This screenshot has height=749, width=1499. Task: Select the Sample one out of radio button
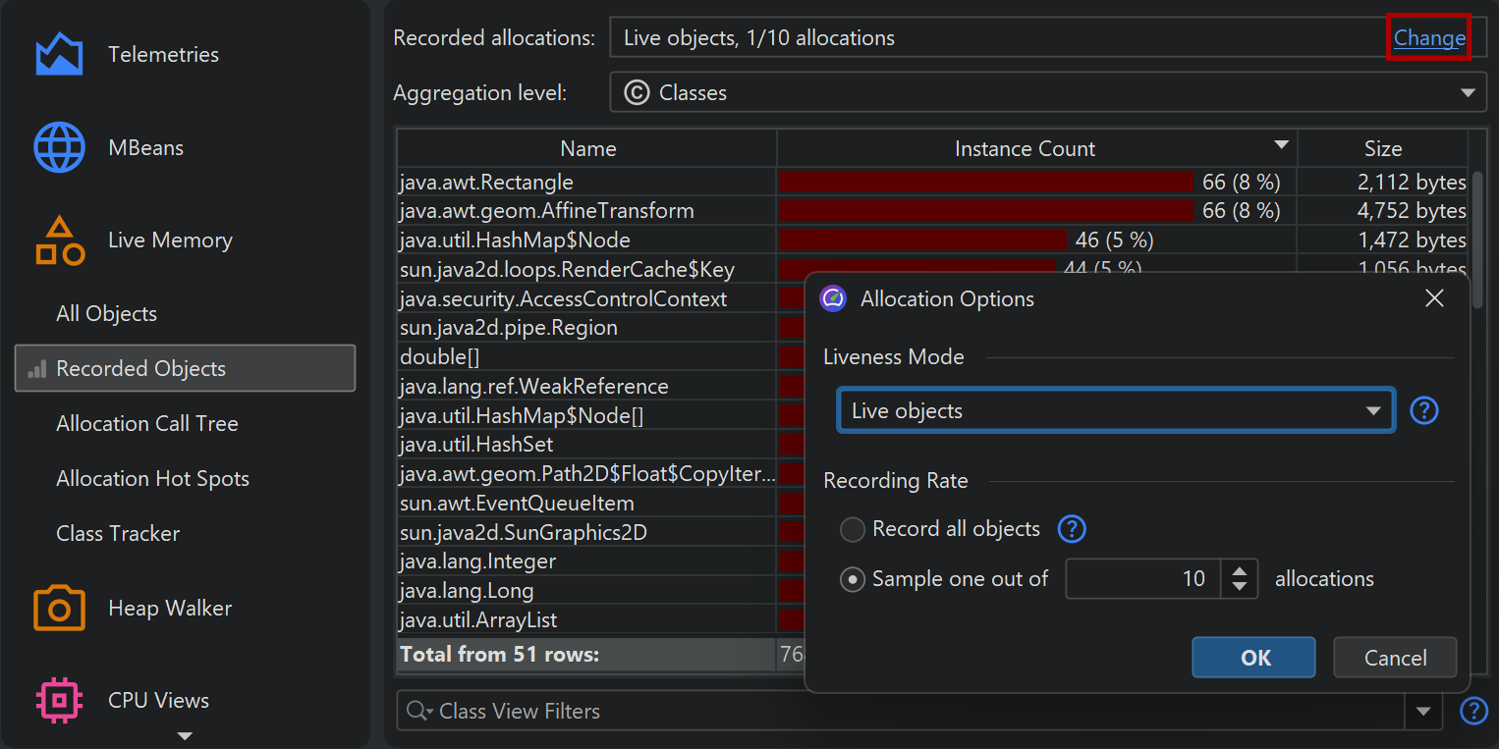coord(852,579)
